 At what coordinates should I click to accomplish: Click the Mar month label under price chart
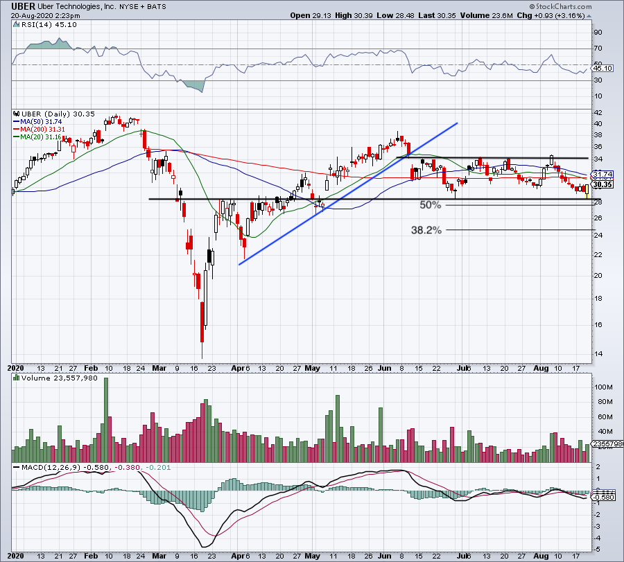tap(159, 368)
